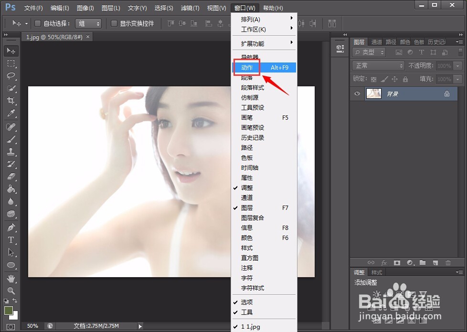Select the Lasso tool
Viewport: 467px width, 332px height.
click(11, 75)
